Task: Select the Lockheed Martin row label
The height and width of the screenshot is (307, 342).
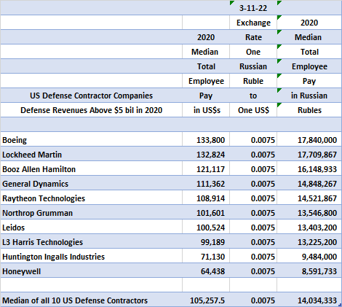Action: (x=91, y=155)
